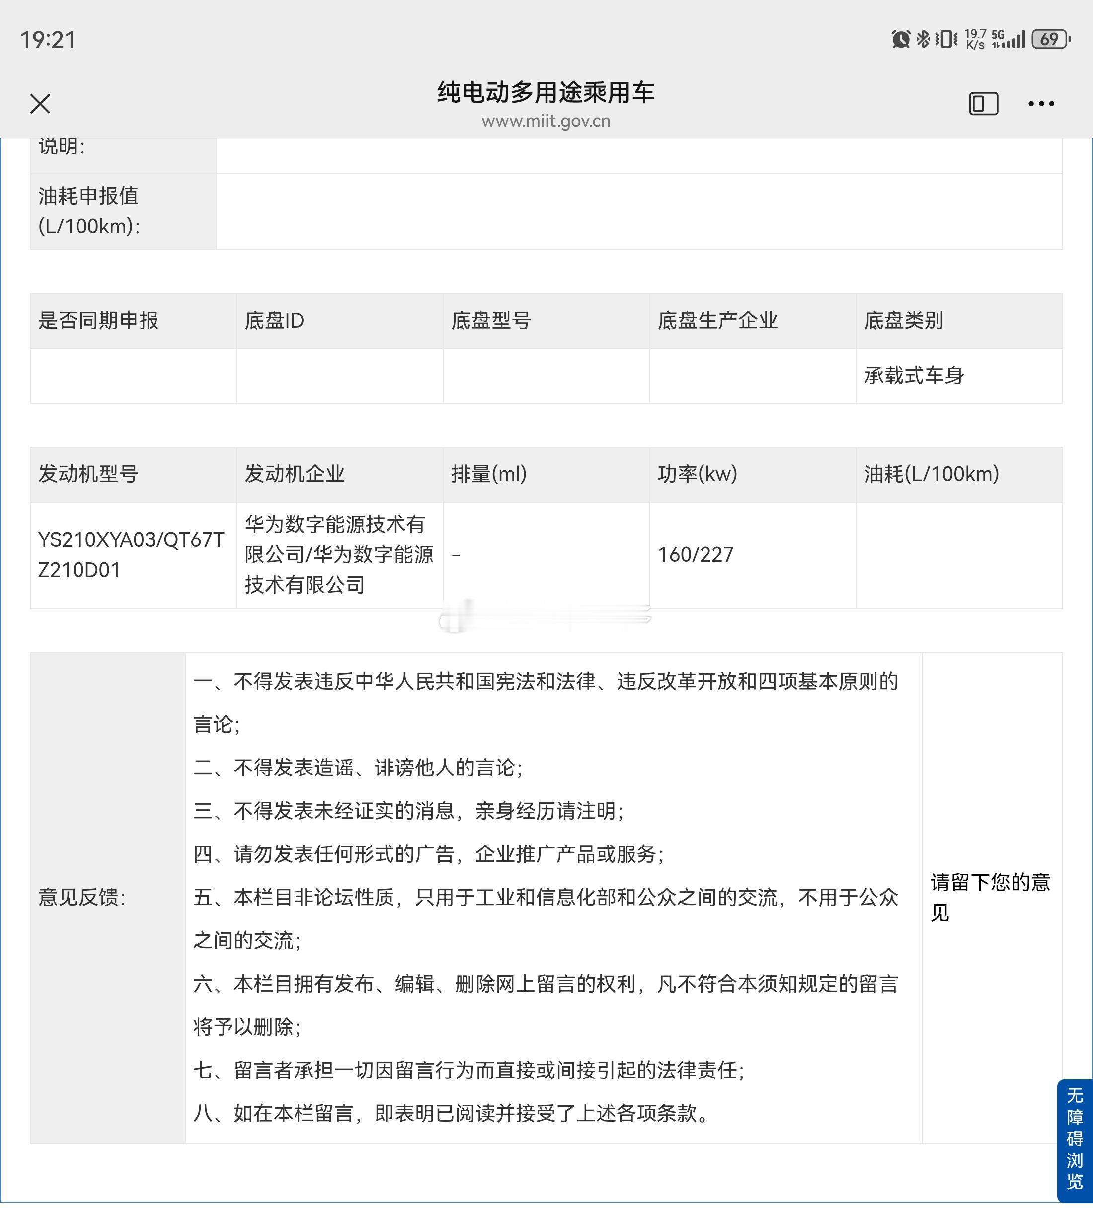Tap the page title 纯电动多用途乘用车
Image resolution: width=1093 pixels, height=1232 pixels.
click(x=546, y=92)
